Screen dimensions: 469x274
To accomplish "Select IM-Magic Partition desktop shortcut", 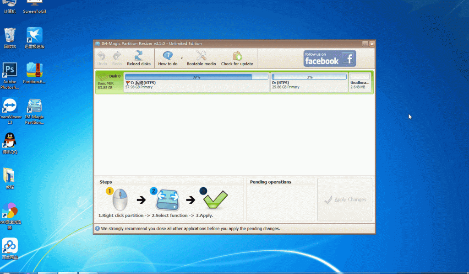I will click(x=34, y=111).
